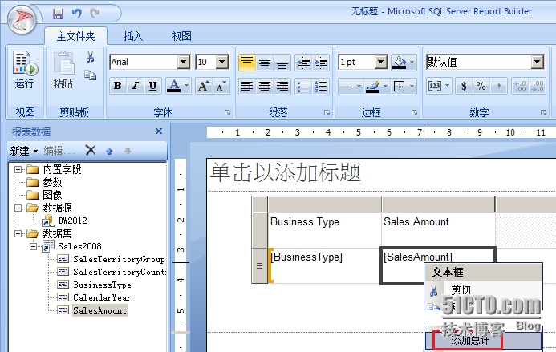The image size is (556, 352).
Task: Switch to the 主文件夹 ribbon tab
Action: [x=76, y=36]
